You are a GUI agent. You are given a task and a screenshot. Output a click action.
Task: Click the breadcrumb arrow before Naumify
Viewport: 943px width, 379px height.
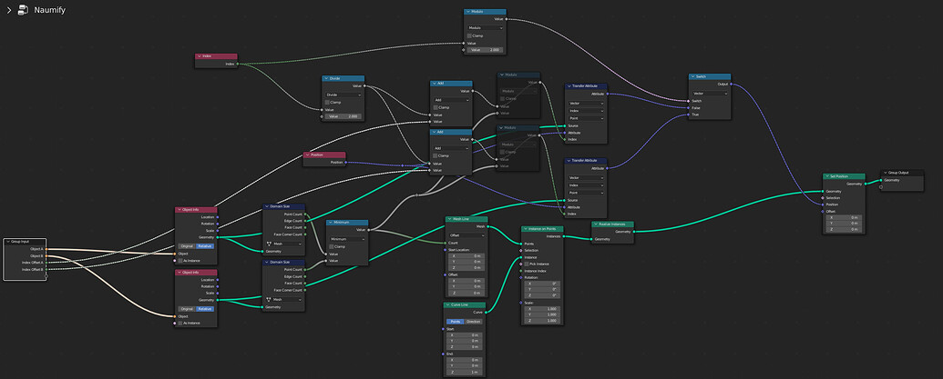8,10
